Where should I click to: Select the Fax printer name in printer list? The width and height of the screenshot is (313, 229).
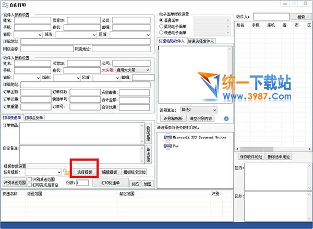(176, 146)
